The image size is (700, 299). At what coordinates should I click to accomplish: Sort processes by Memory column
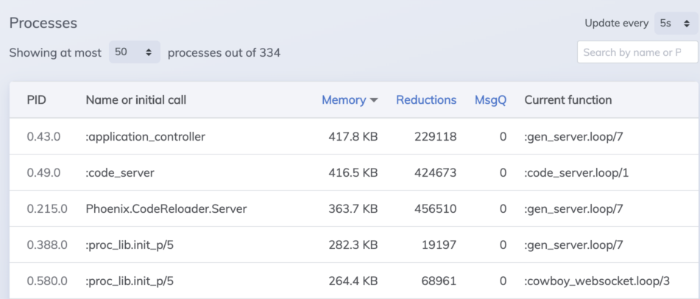pos(344,100)
